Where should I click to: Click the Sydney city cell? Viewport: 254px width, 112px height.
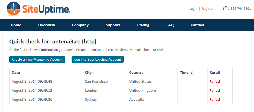point(90,99)
